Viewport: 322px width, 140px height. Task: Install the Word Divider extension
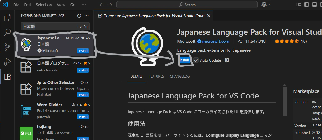83,117
